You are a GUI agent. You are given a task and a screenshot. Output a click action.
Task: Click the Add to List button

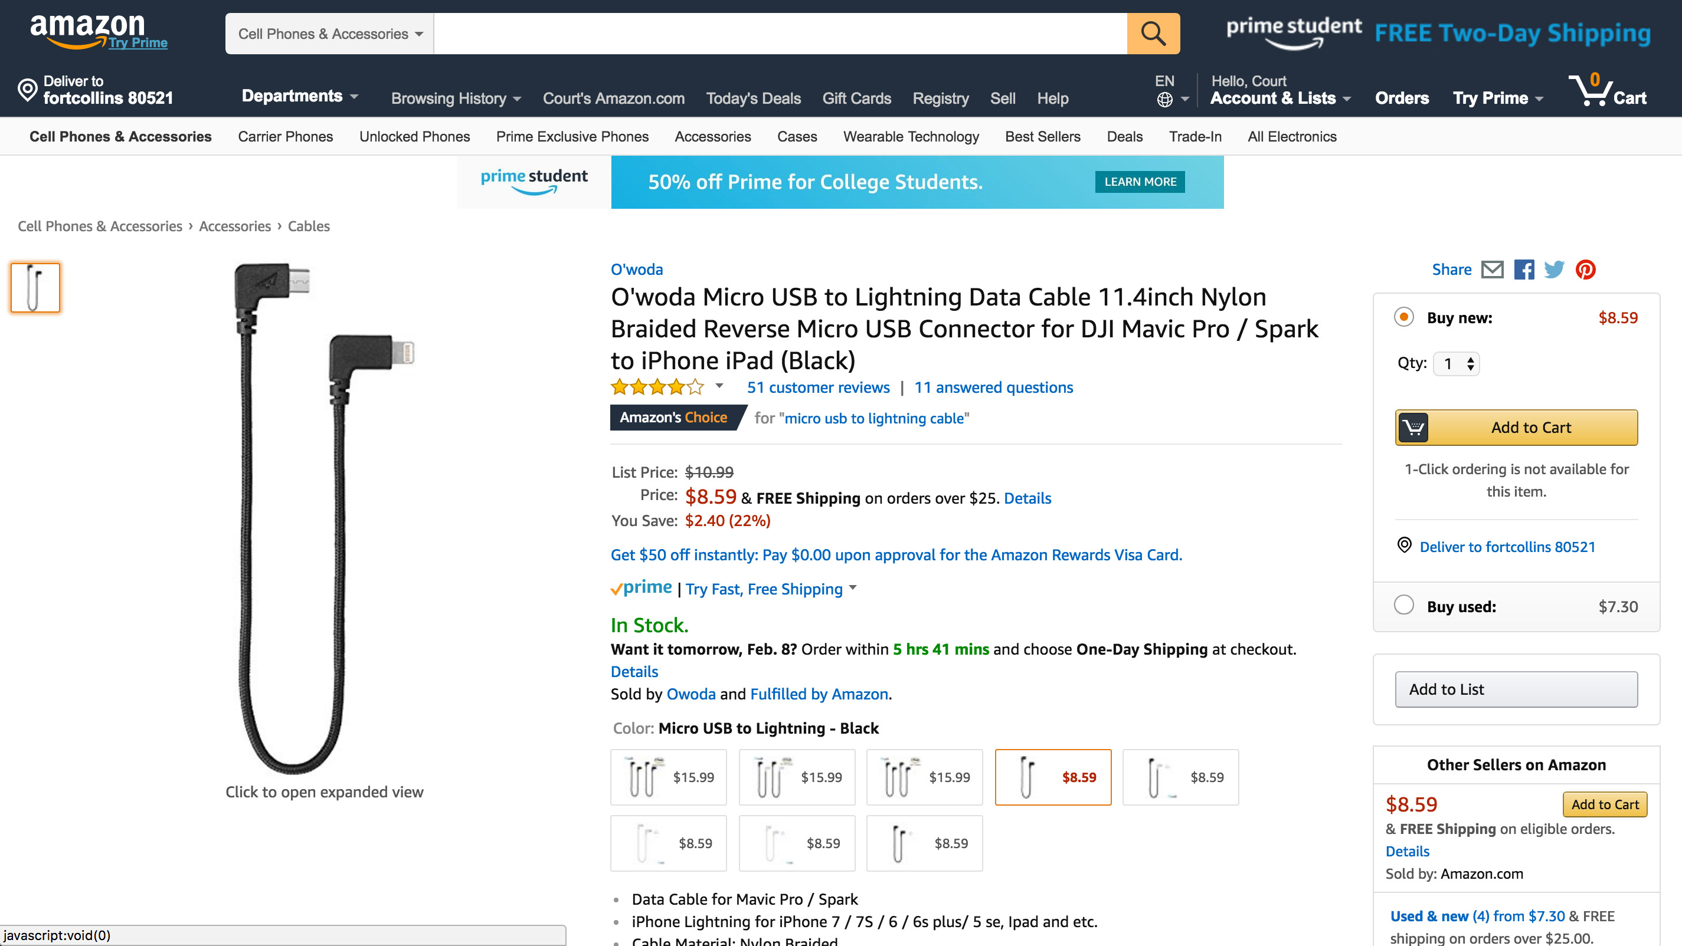[x=1516, y=689]
